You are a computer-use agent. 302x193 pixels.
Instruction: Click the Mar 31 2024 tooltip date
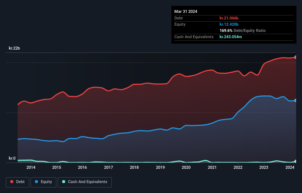(x=186, y=11)
